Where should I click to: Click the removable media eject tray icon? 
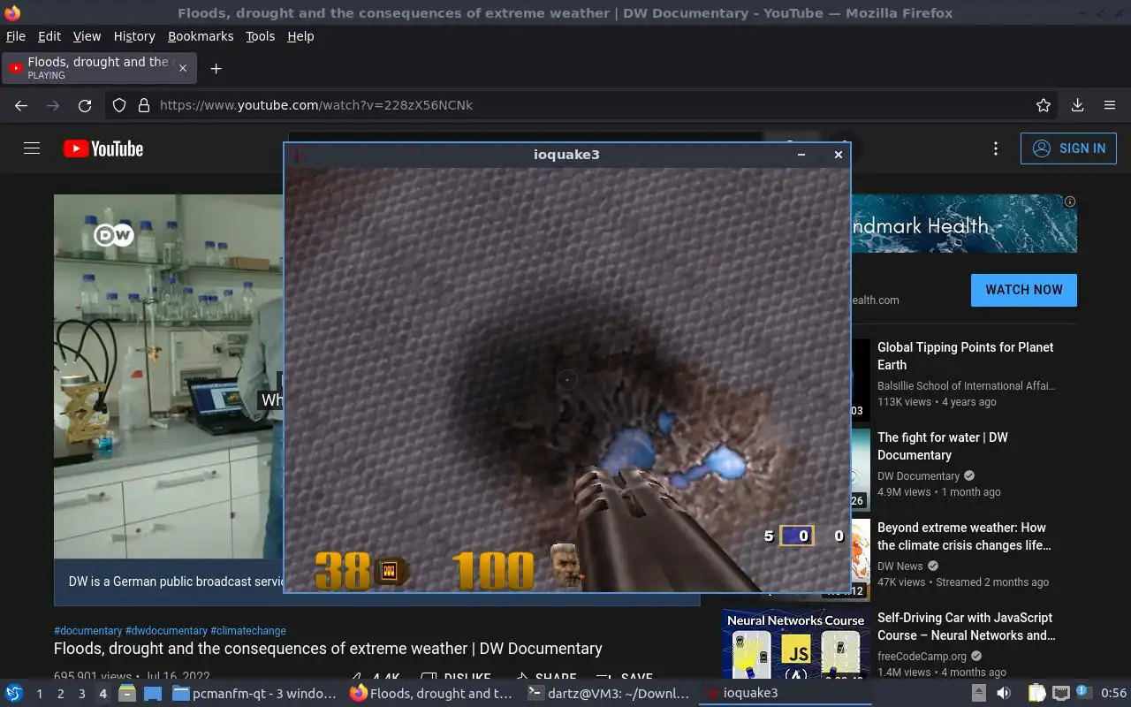point(979,694)
